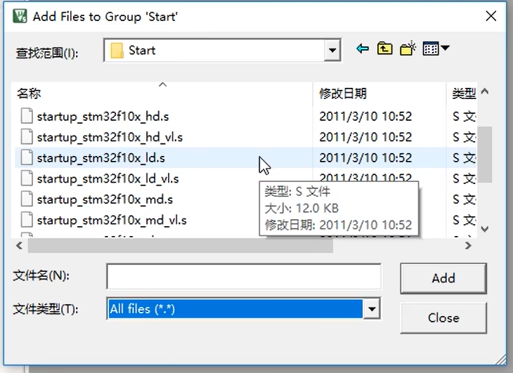The width and height of the screenshot is (513, 373).
Task: Select file startup_stm32f10x_hd_vl.s
Action: pyautogui.click(x=110, y=137)
